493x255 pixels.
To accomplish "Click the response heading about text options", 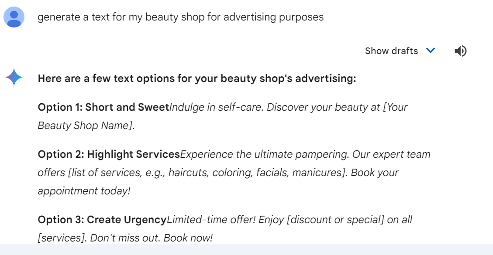I will (x=197, y=79).
